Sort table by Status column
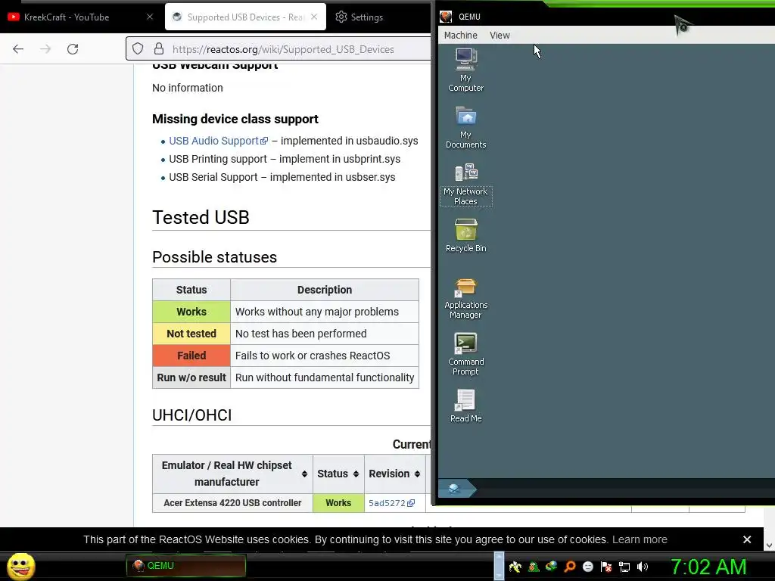The width and height of the screenshot is (775, 581). point(338,474)
